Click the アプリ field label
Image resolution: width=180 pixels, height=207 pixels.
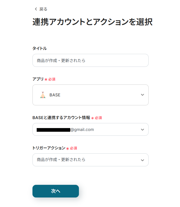point(38,79)
